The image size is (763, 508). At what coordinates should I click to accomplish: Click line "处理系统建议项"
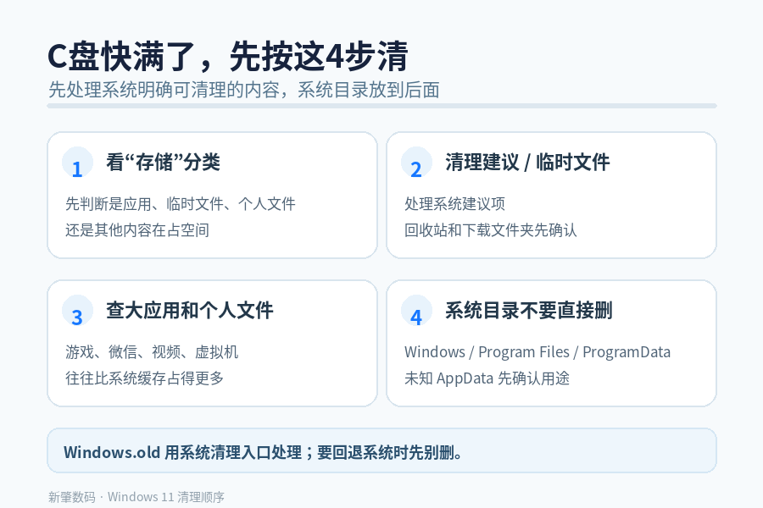455,204
